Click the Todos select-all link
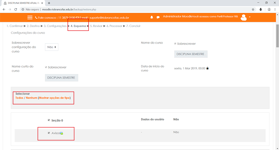 coord(19,98)
